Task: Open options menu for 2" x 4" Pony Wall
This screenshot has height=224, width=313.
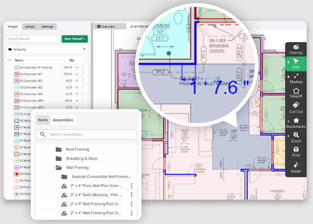Action: [x=132, y=186]
